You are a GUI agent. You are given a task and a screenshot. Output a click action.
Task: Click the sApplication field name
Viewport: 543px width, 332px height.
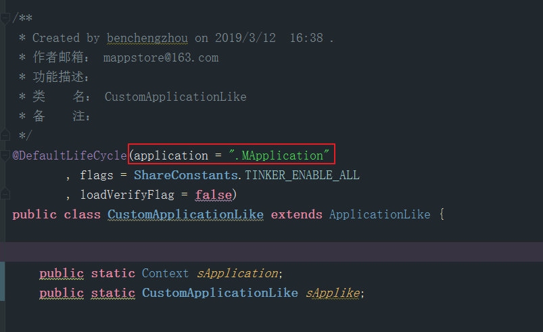tap(237, 273)
